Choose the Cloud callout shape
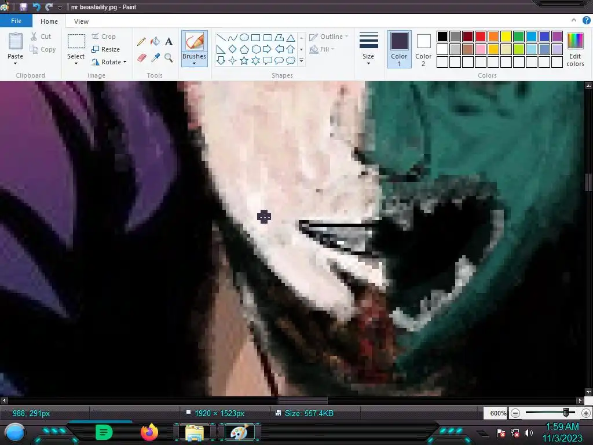 click(291, 60)
